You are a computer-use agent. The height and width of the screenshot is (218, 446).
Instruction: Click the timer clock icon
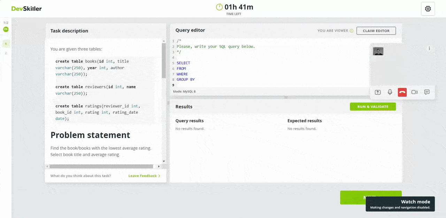point(219,7)
